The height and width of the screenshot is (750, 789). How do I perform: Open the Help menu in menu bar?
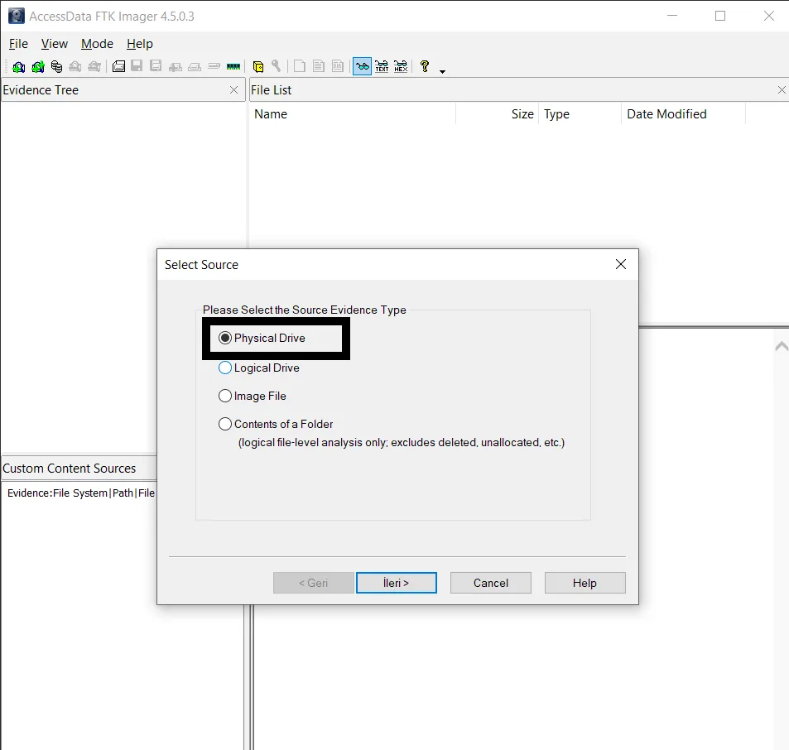pyautogui.click(x=139, y=44)
